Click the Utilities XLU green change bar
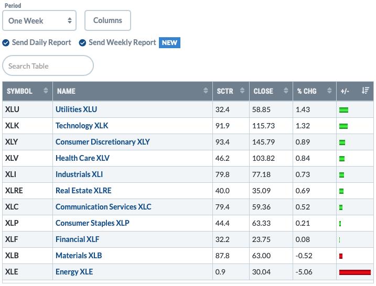This screenshot has width=376, height=286. pyautogui.click(x=343, y=110)
